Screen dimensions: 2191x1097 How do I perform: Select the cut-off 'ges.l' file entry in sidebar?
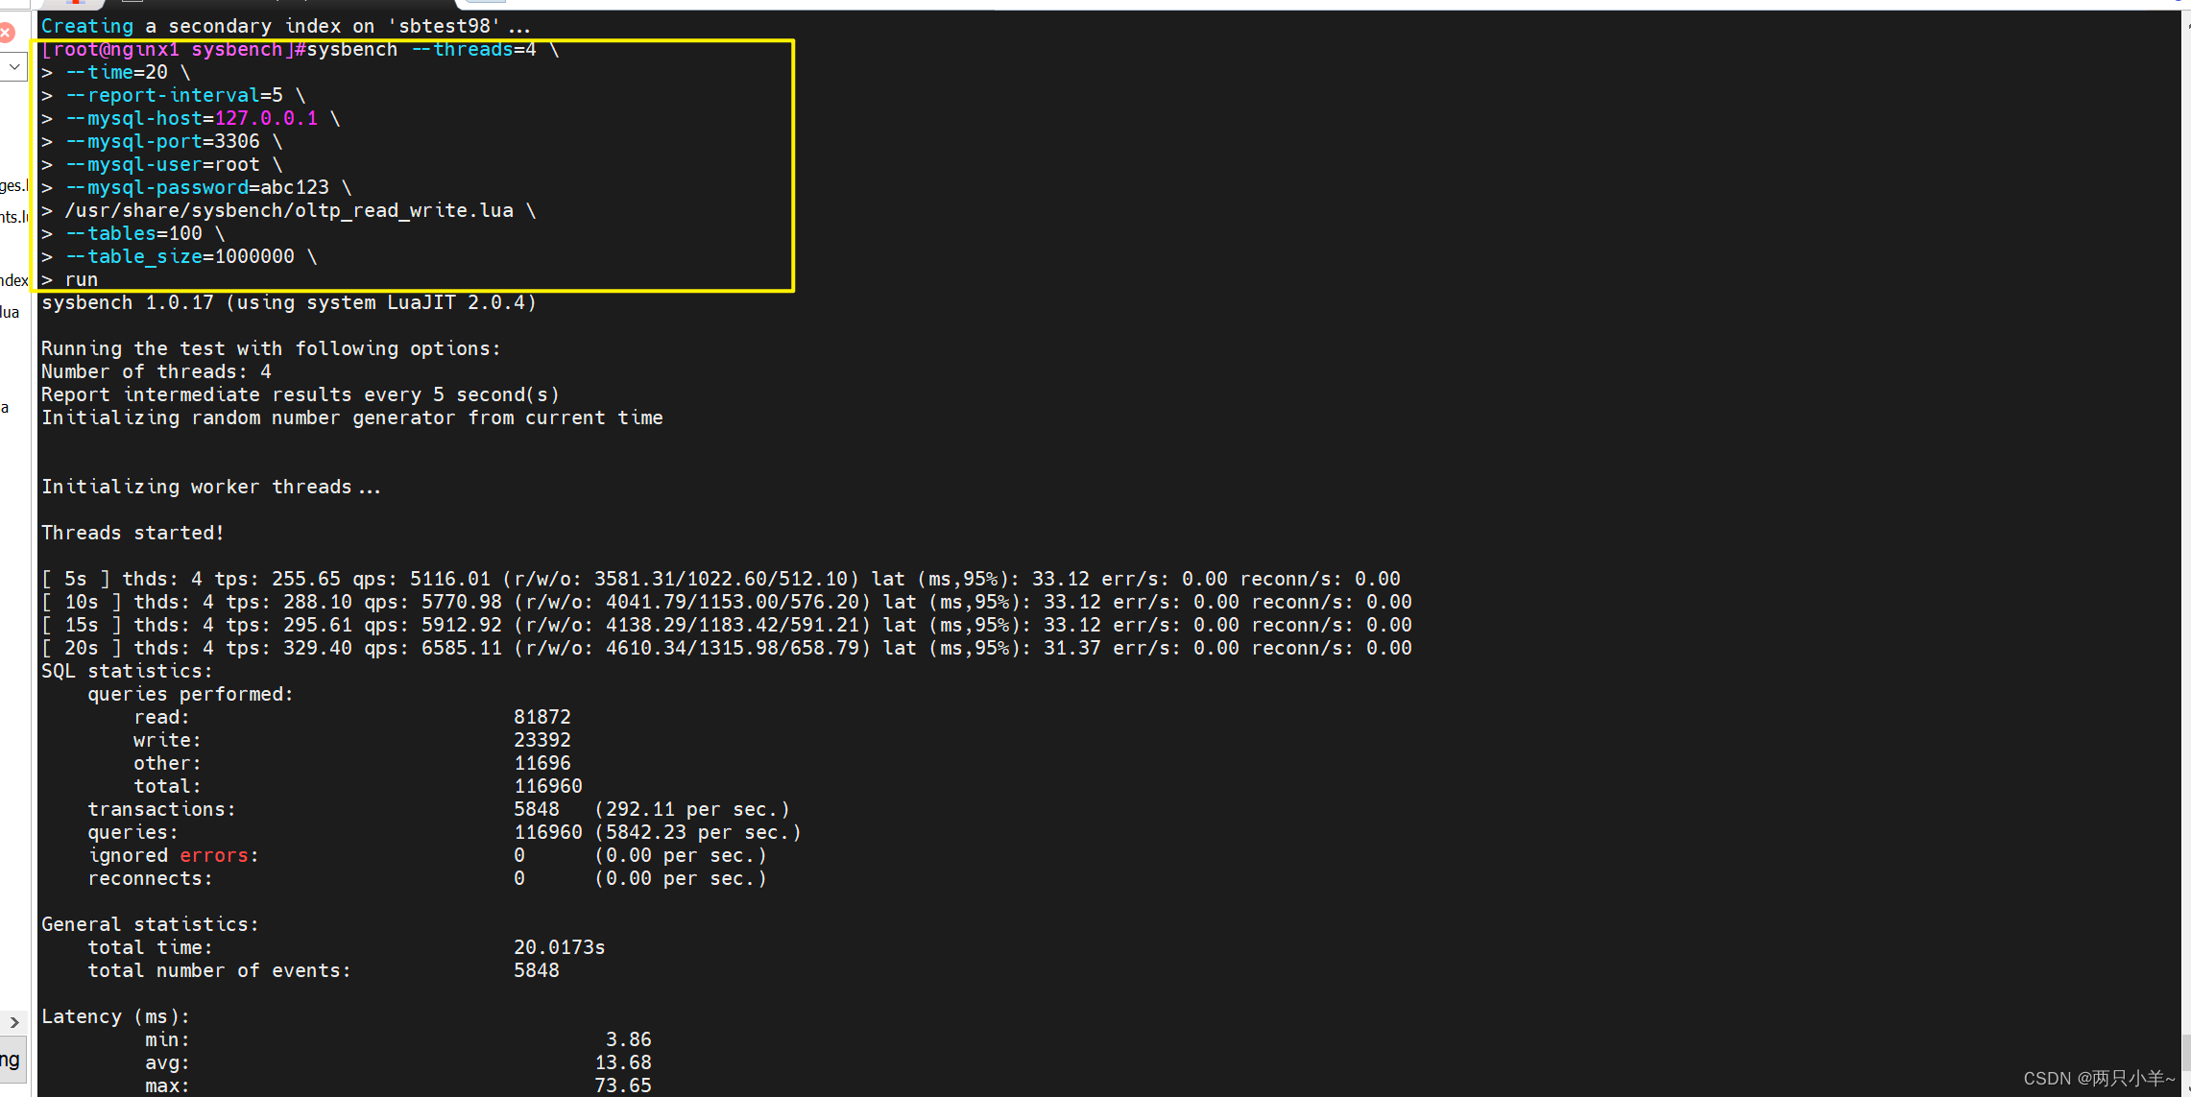coord(14,185)
